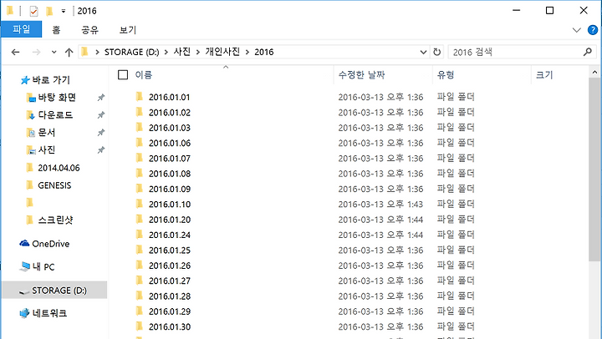The image size is (602, 339).
Task: Open 다운로드 in quick access
Action: 50,114
